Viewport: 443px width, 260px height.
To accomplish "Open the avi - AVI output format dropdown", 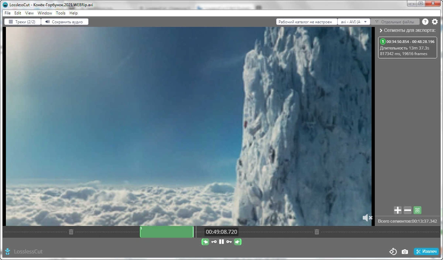I will [x=354, y=22].
